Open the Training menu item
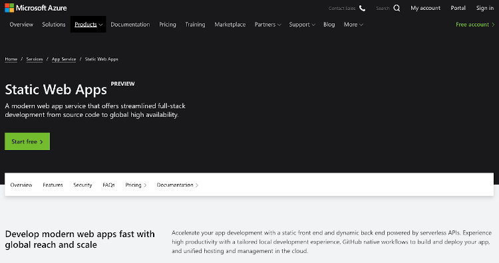This screenshot has width=499, height=263. (x=195, y=25)
